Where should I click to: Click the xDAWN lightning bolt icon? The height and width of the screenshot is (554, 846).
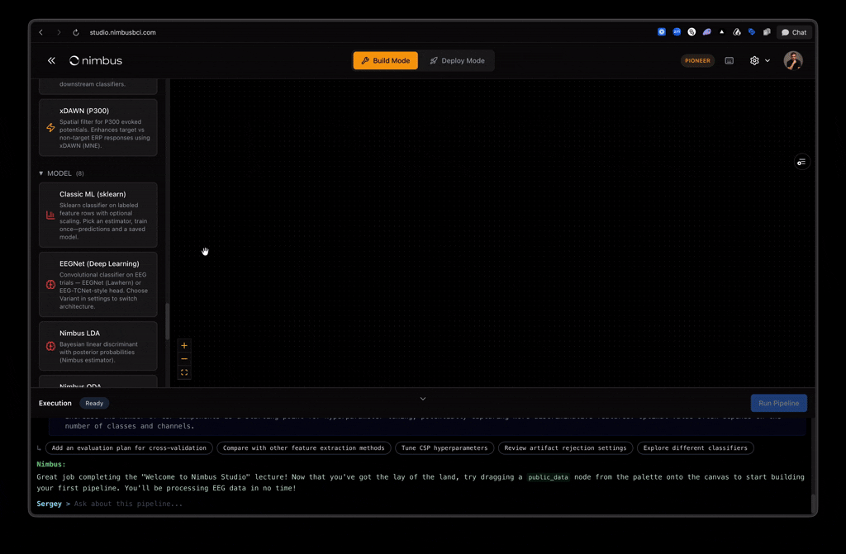pos(50,128)
